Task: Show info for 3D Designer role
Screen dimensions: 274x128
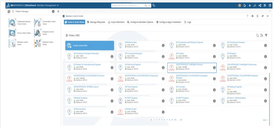Action: tap(265, 57)
